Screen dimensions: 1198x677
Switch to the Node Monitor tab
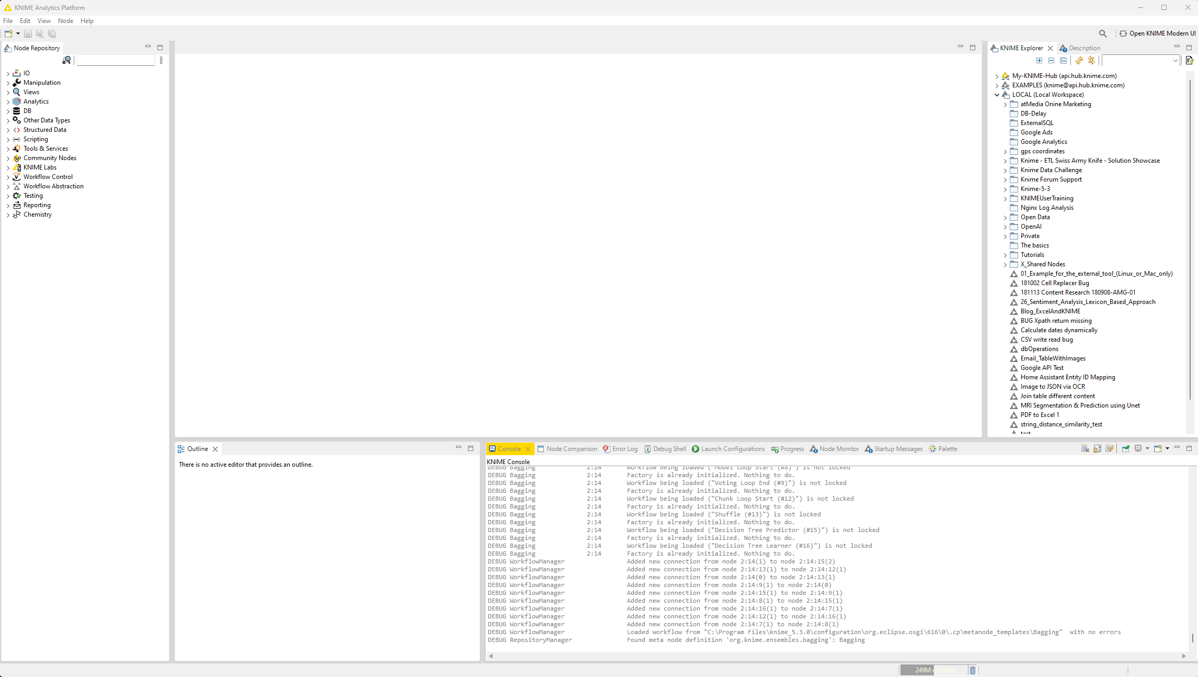pos(834,449)
